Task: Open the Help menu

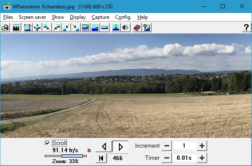Action: (x=142, y=17)
